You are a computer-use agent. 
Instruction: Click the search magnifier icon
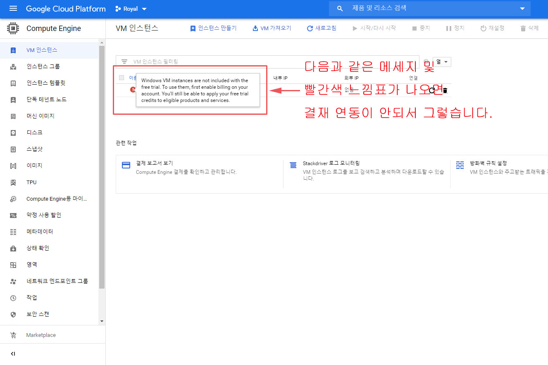point(340,9)
